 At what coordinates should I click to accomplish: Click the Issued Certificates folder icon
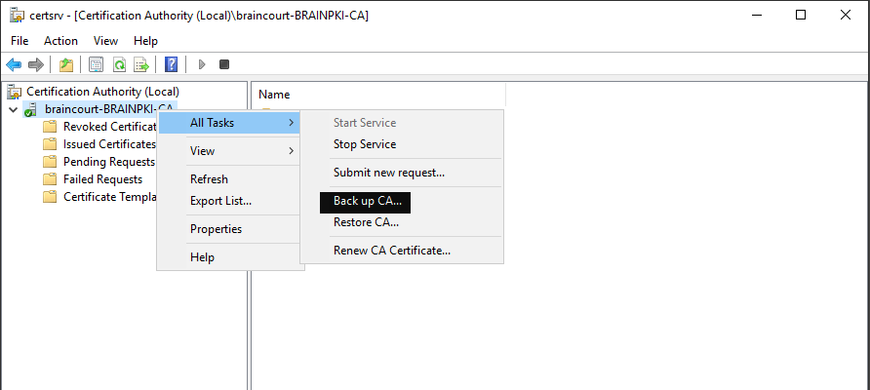(50, 144)
